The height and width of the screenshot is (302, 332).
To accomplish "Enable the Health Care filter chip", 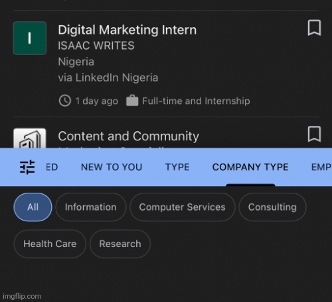I will click(50, 244).
